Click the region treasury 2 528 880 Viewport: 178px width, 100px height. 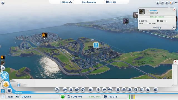pyautogui.click(x=64, y=2)
